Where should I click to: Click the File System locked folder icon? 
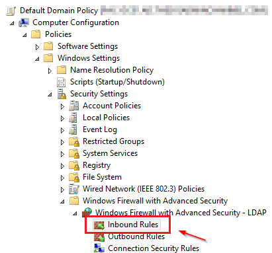click(74, 177)
